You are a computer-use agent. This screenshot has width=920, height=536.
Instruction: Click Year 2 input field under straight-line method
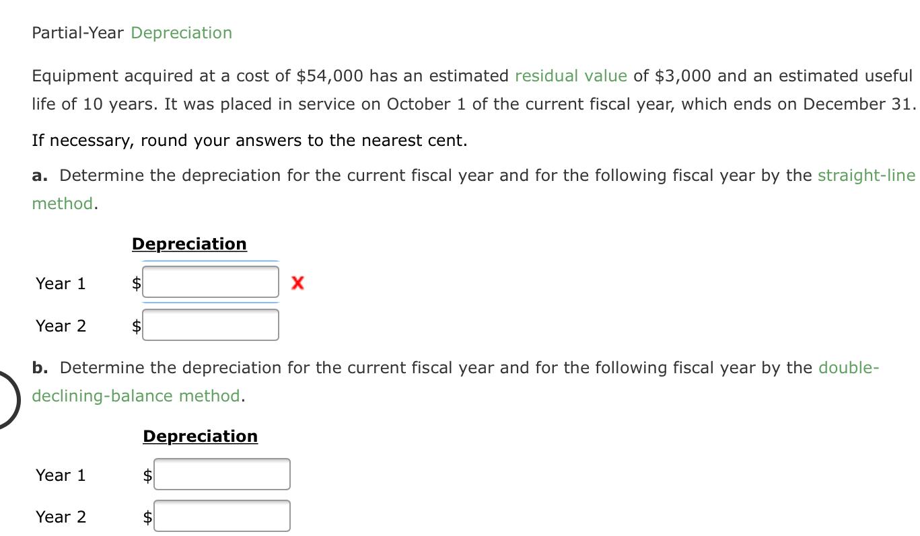point(210,324)
